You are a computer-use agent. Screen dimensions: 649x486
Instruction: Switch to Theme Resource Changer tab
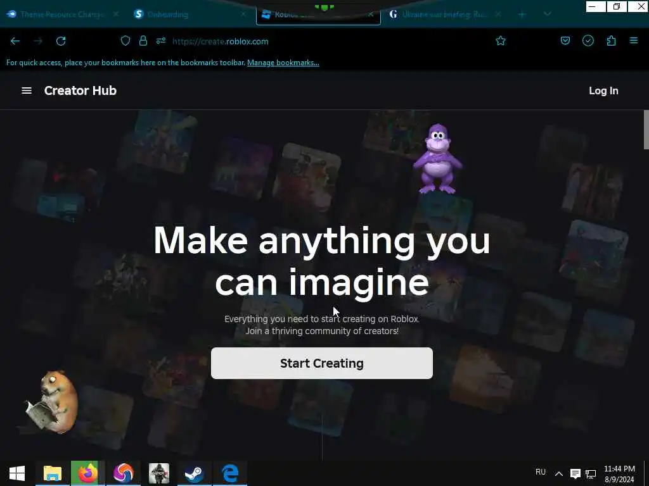pos(62,14)
